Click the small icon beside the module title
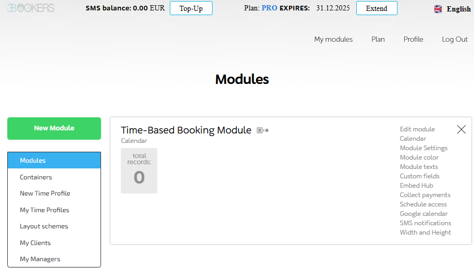Viewport: 474px width, 268px height. click(x=263, y=130)
